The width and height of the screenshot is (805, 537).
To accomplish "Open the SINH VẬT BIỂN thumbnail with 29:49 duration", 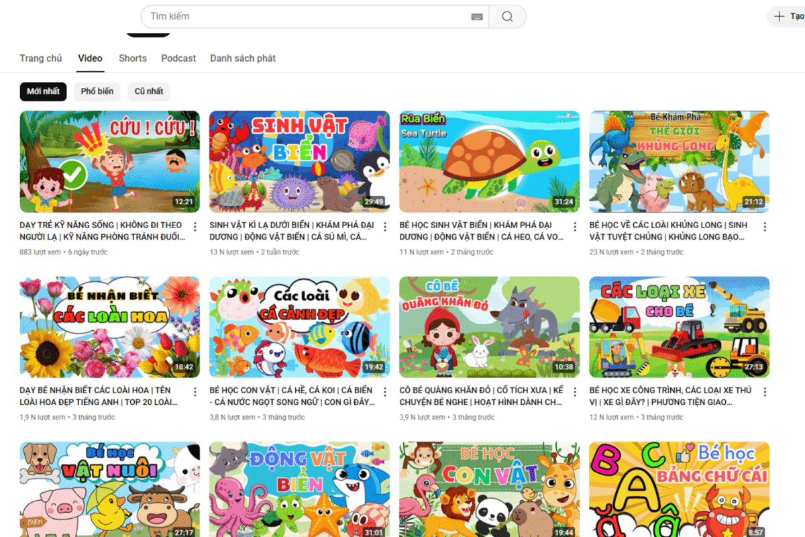I will point(300,162).
